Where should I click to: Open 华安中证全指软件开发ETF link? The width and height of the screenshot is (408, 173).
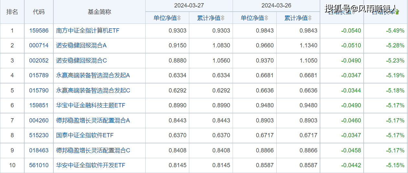pyautogui.click(x=91, y=165)
